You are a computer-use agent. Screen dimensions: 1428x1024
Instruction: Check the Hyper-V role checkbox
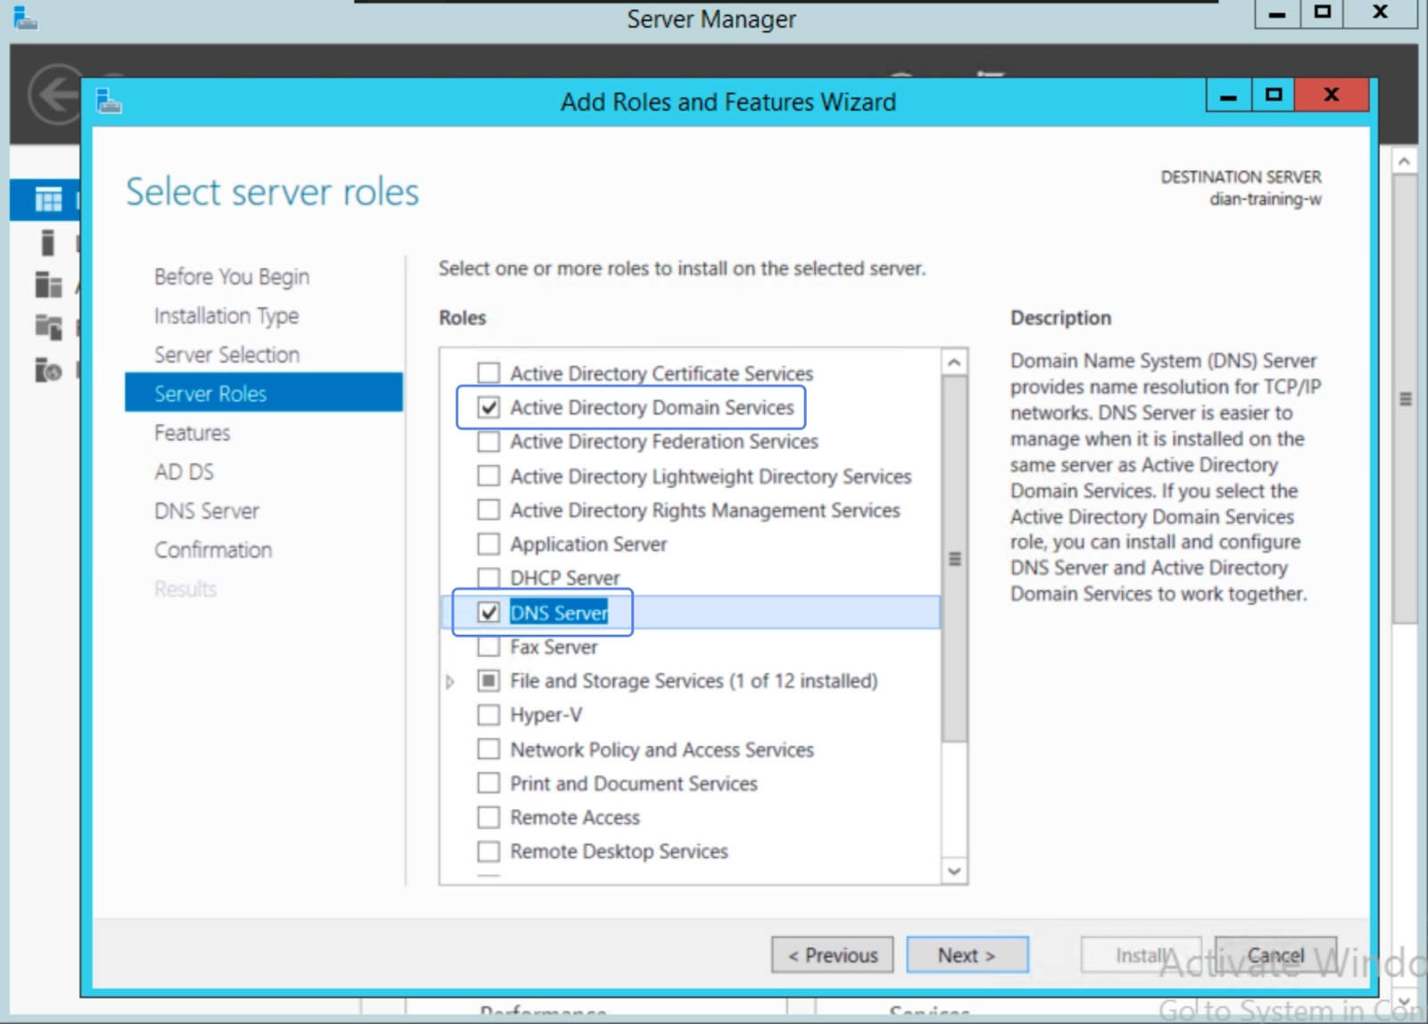tap(489, 714)
